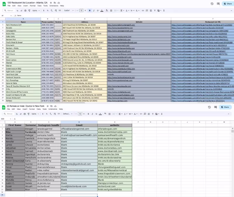Viewport: 234px width, 197px height.
Task: Open the Zoom level dropdown at 100%
Action: (35, 11)
